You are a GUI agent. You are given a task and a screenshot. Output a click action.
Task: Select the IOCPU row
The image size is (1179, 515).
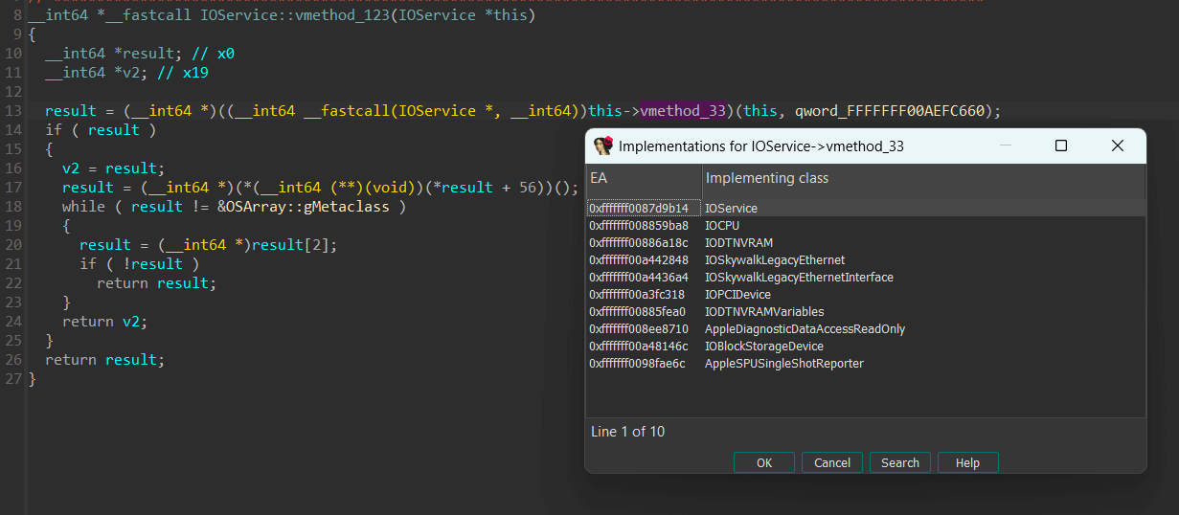point(866,225)
